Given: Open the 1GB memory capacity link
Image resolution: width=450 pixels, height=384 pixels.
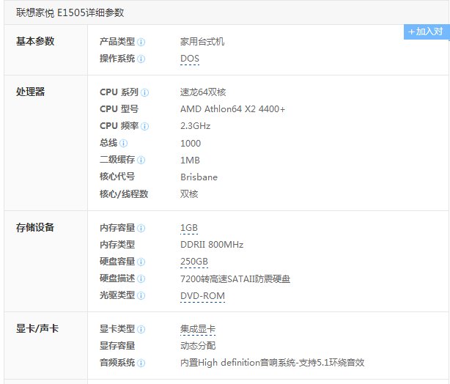Looking at the screenshot, I should click(189, 228).
